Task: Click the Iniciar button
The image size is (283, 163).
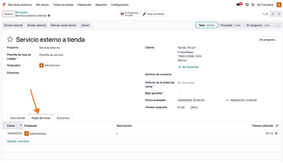Action: point(85,25)
